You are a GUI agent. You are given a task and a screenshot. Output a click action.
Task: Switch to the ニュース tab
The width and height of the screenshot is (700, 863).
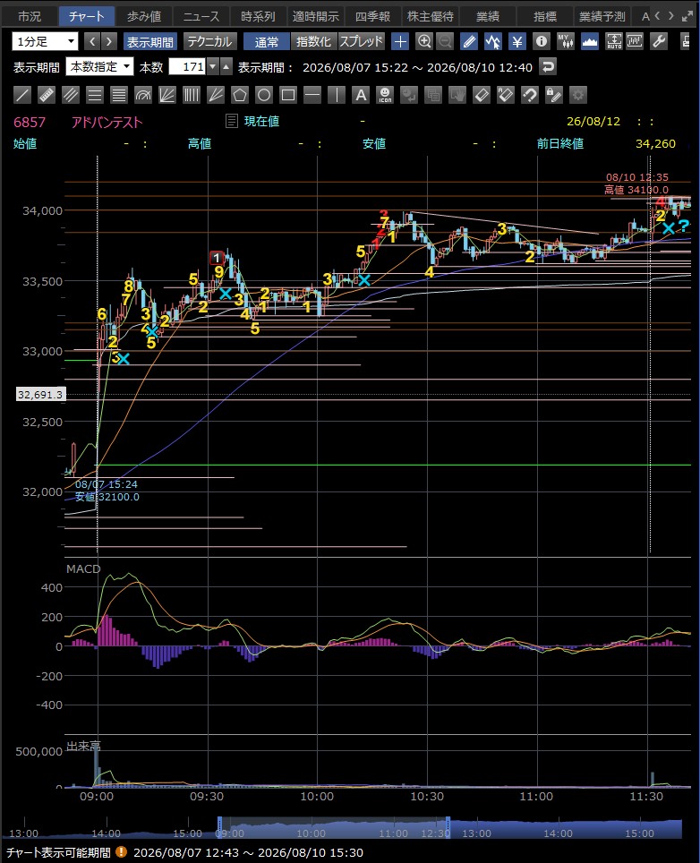[x=201, y=16]
